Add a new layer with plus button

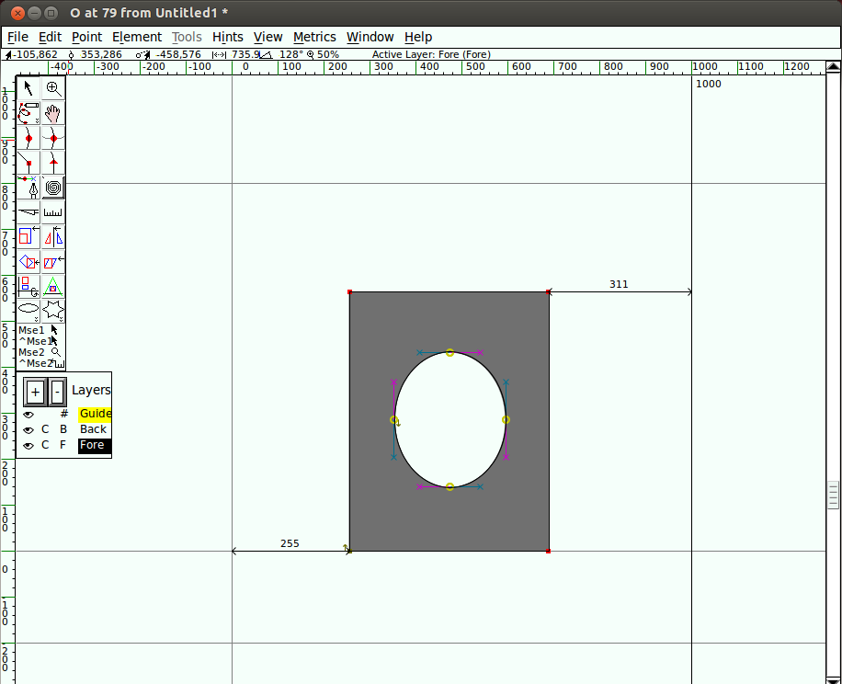(x=35, y=393)
